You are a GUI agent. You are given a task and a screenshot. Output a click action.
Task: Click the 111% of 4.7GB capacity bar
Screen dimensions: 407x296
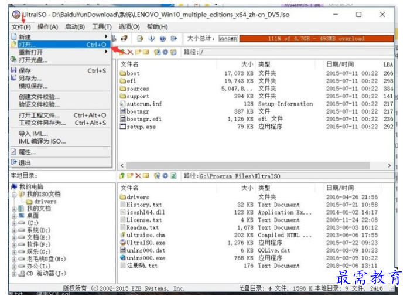pos(316,39)
